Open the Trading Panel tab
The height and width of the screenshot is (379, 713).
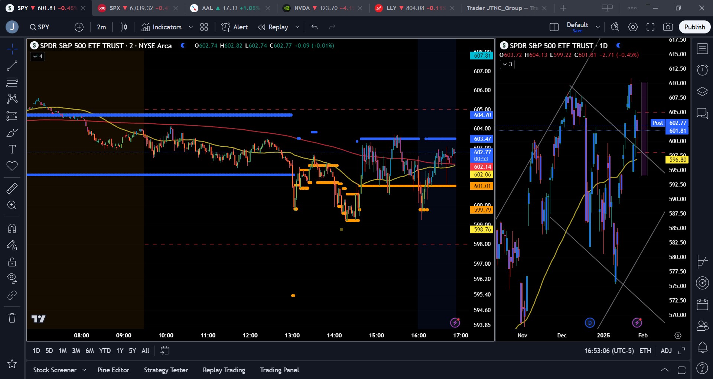(279, 370)
